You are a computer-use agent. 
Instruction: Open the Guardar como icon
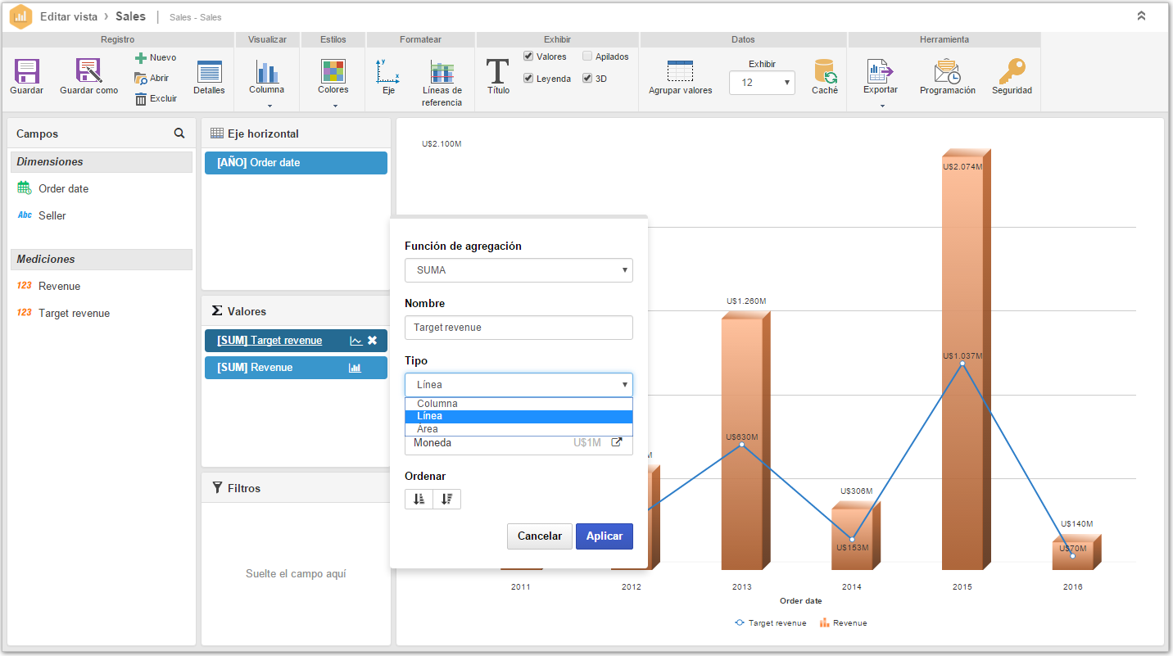tap(88, 71)
